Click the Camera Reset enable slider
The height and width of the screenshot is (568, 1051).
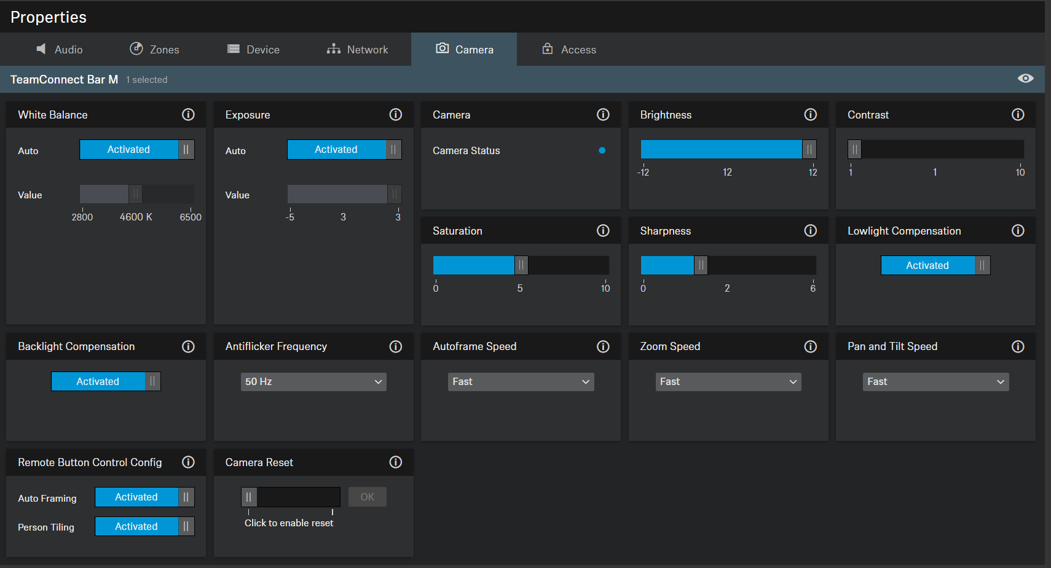(291, 497)
